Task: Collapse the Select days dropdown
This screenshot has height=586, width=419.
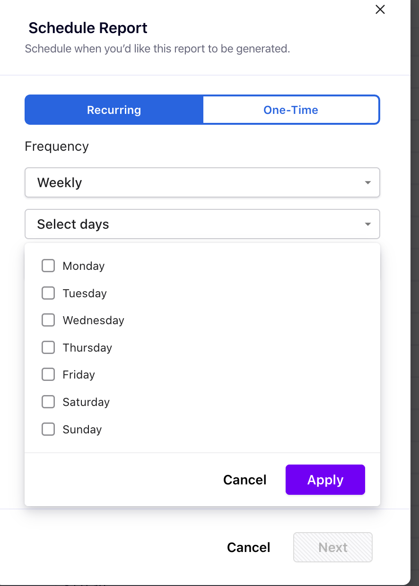Action: coord(202,224)
